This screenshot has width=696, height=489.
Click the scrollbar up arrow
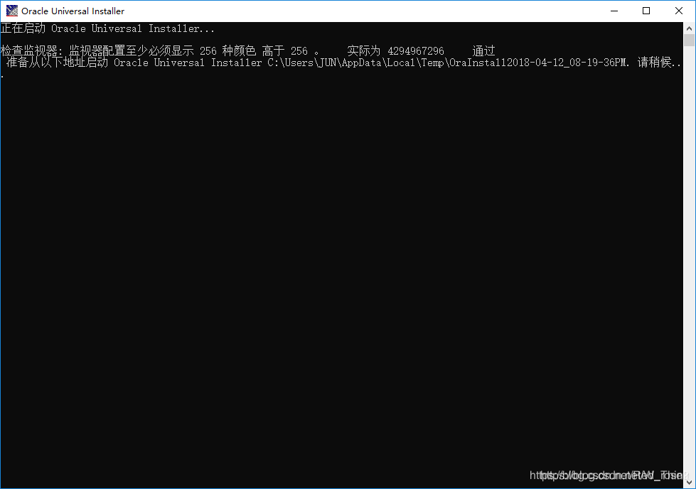coord(690,28)
